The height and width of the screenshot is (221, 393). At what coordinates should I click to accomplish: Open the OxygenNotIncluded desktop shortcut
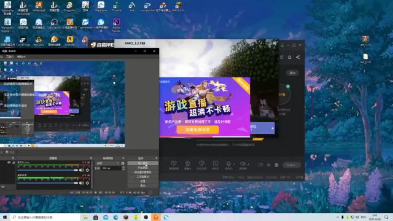click(69, 7)
